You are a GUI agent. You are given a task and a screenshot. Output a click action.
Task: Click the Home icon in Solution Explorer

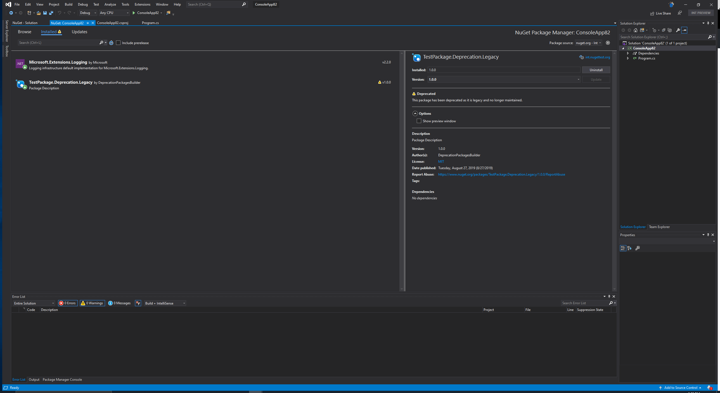tap(636, 30)
